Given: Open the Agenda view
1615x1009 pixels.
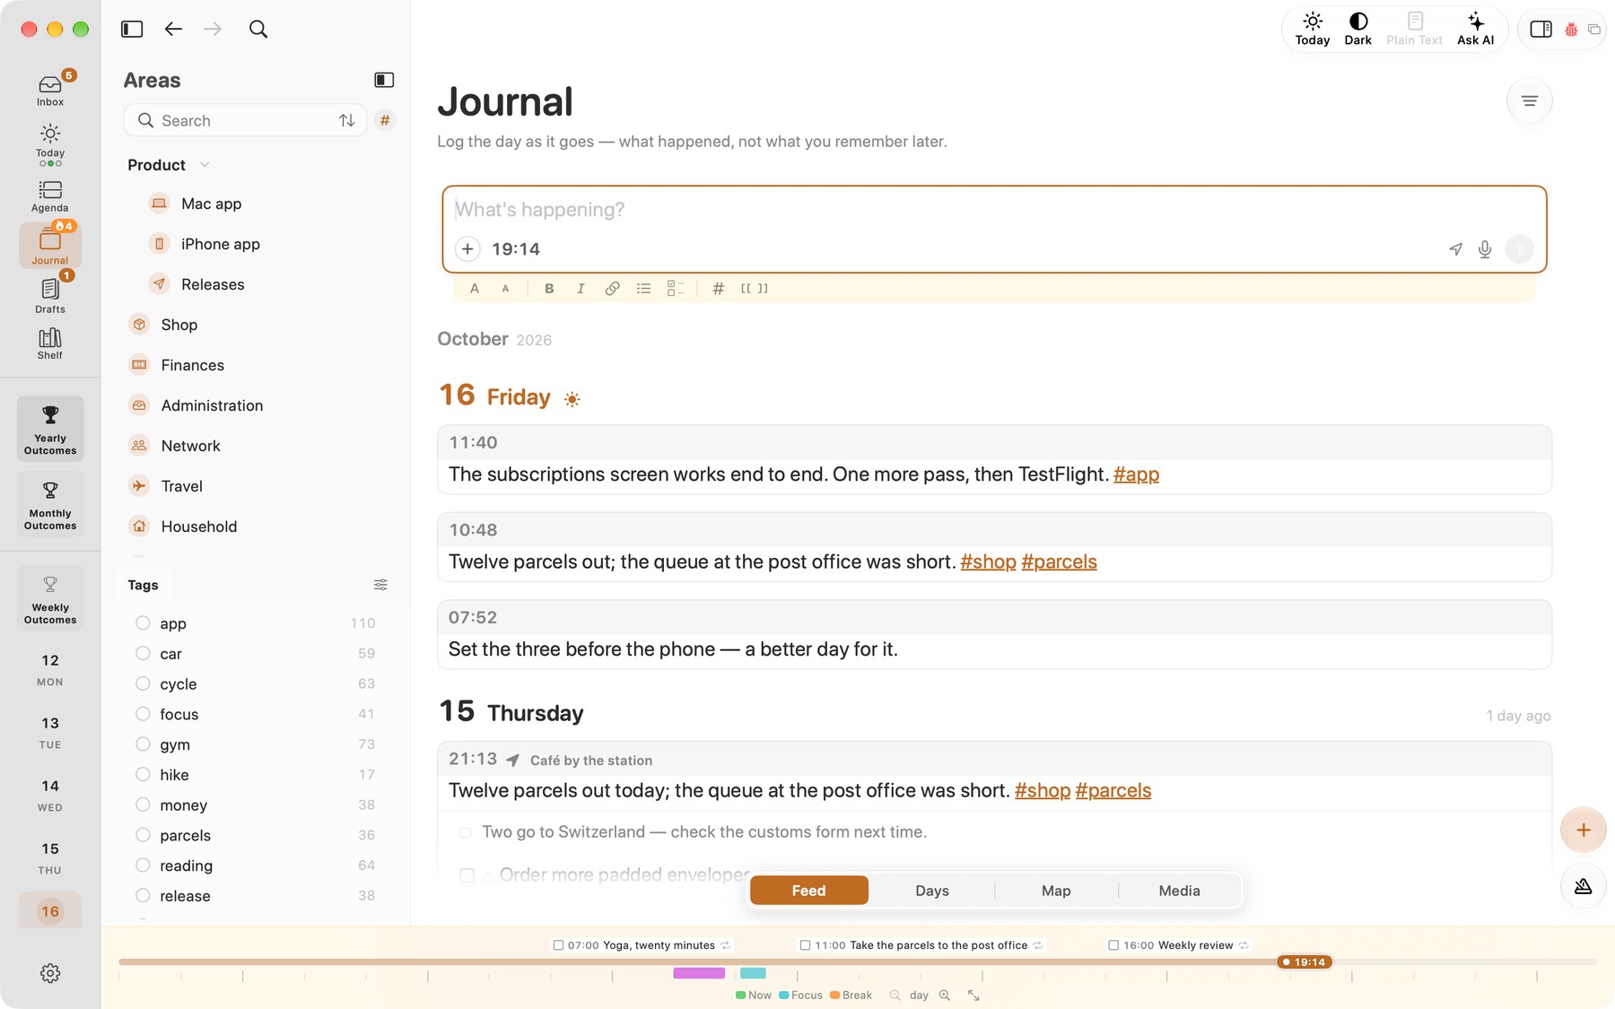Looking at the screenshot, I should tap(50, 196).
